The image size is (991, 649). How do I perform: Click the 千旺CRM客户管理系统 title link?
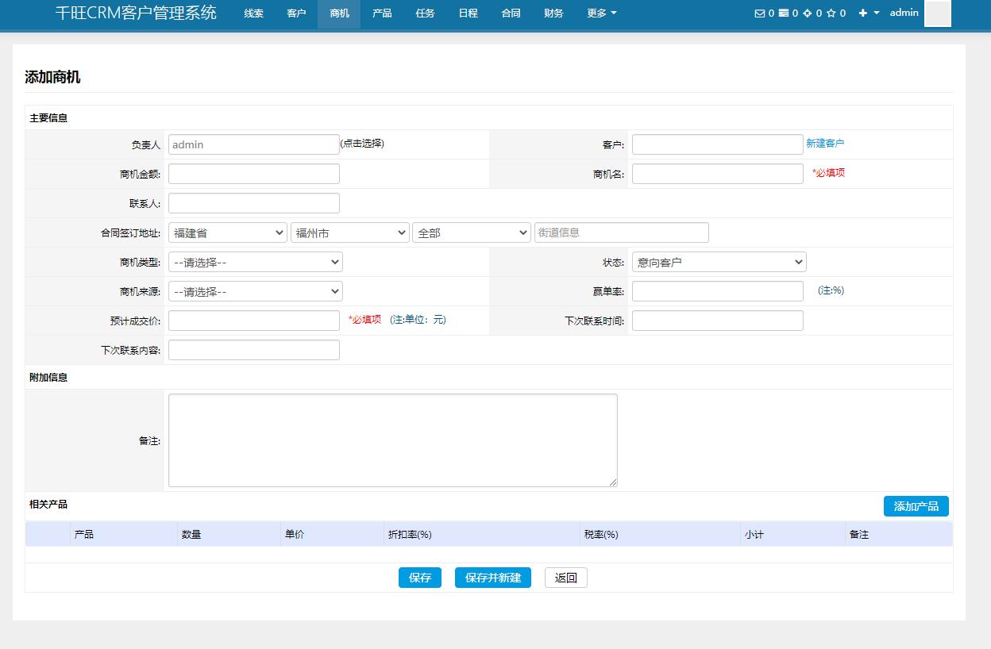[136, 13]
